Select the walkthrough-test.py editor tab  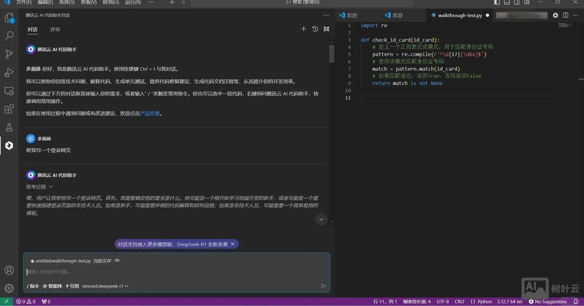pyautogui.click(x=460, y=15)
